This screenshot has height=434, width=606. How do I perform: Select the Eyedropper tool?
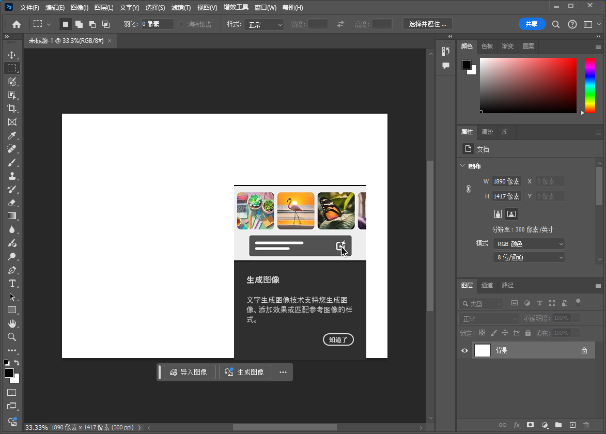click(x=11, y=135)
